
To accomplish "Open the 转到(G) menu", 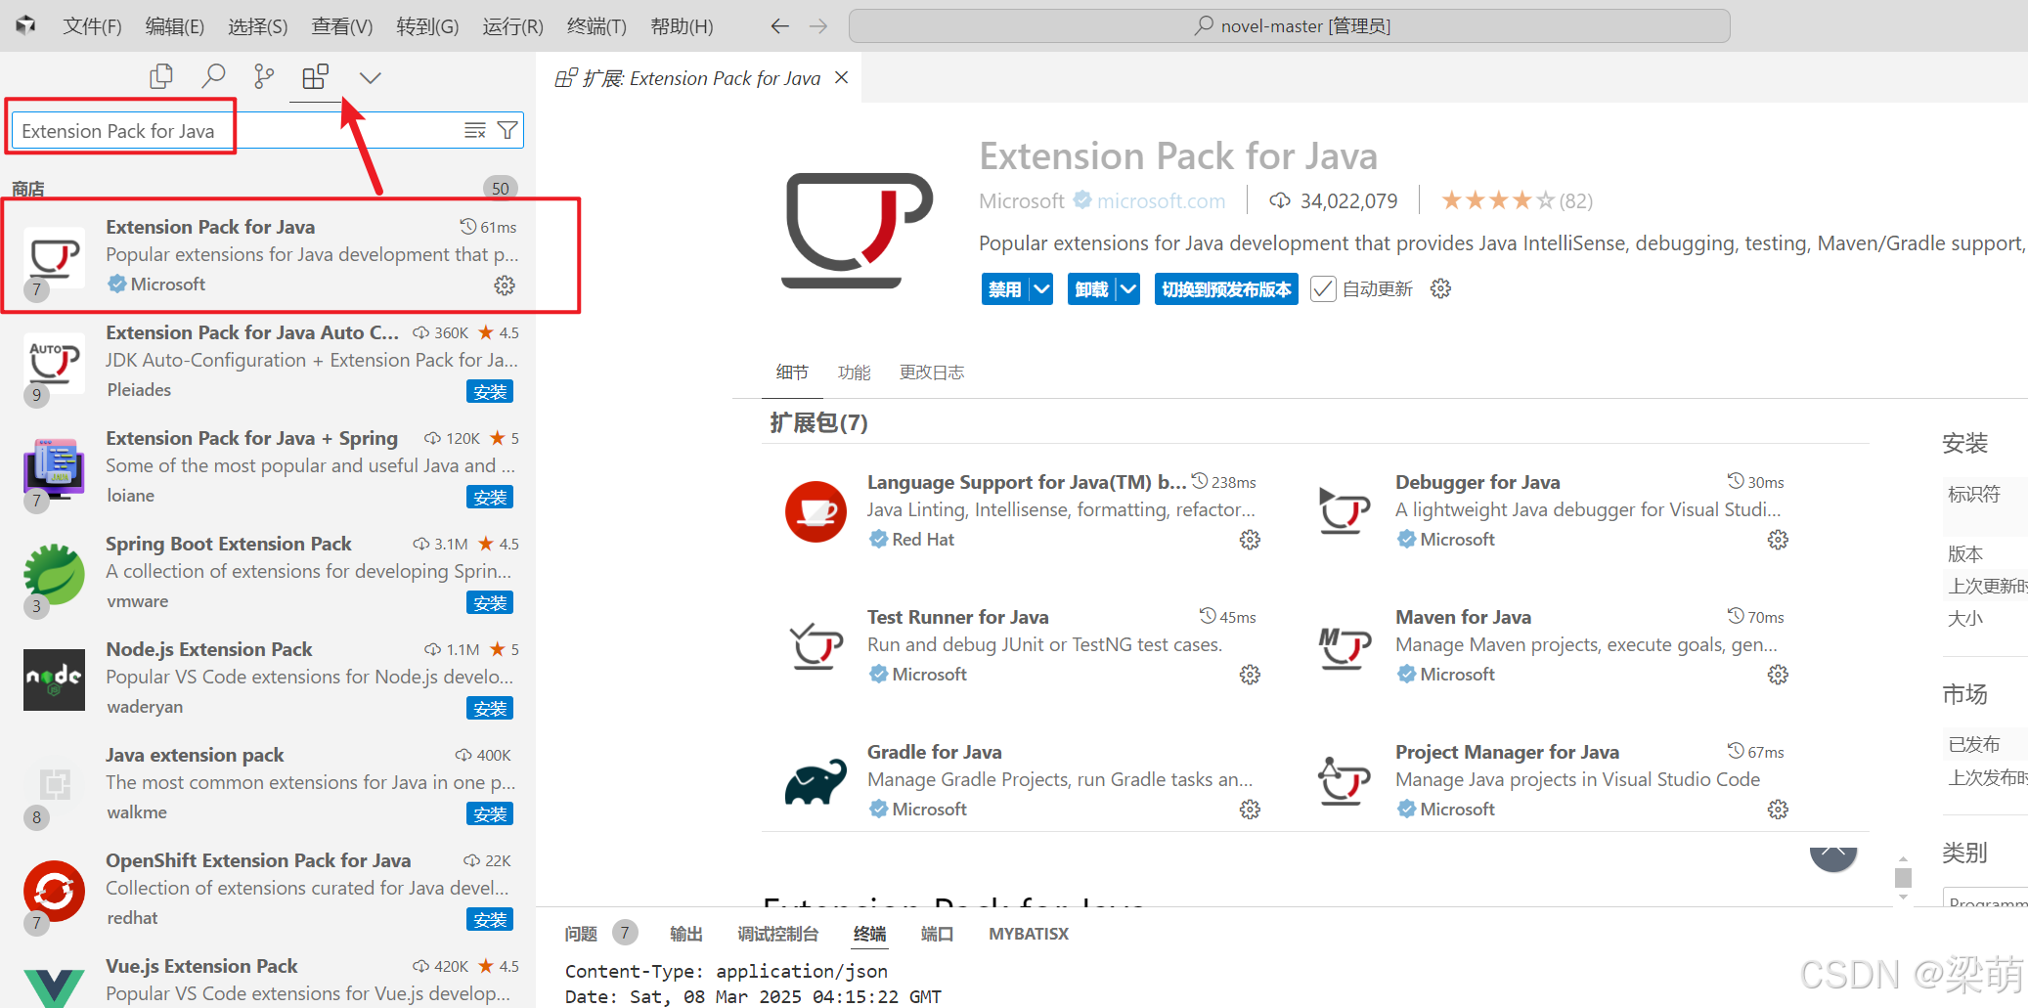I will pos(427,26).
